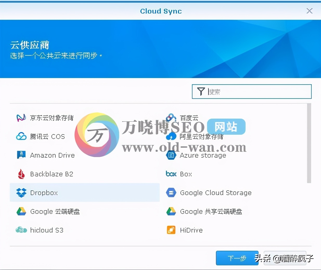321x270 pixels.
Task: Select the 腾讯云 COS cloud icon
Action: [x=21, y=136]
